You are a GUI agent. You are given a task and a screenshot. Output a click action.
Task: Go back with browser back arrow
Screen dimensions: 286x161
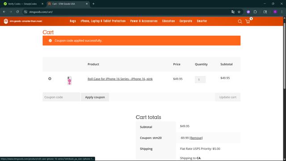[x=4, y=12]
